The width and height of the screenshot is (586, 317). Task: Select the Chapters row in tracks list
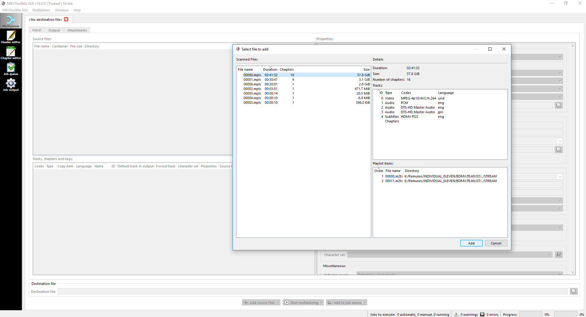click(440, 121)
